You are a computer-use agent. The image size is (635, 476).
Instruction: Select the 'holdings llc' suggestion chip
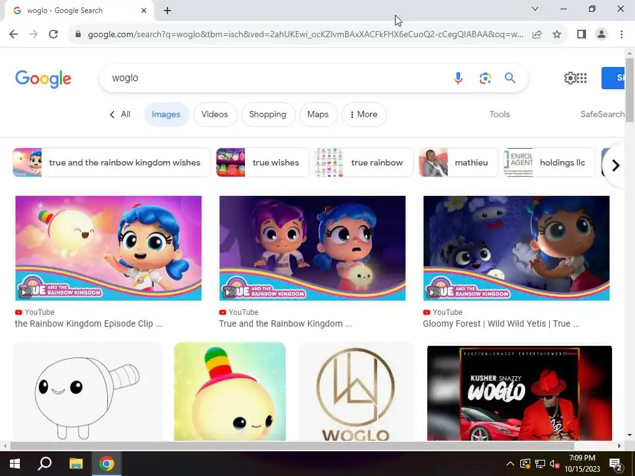[549, 162]
